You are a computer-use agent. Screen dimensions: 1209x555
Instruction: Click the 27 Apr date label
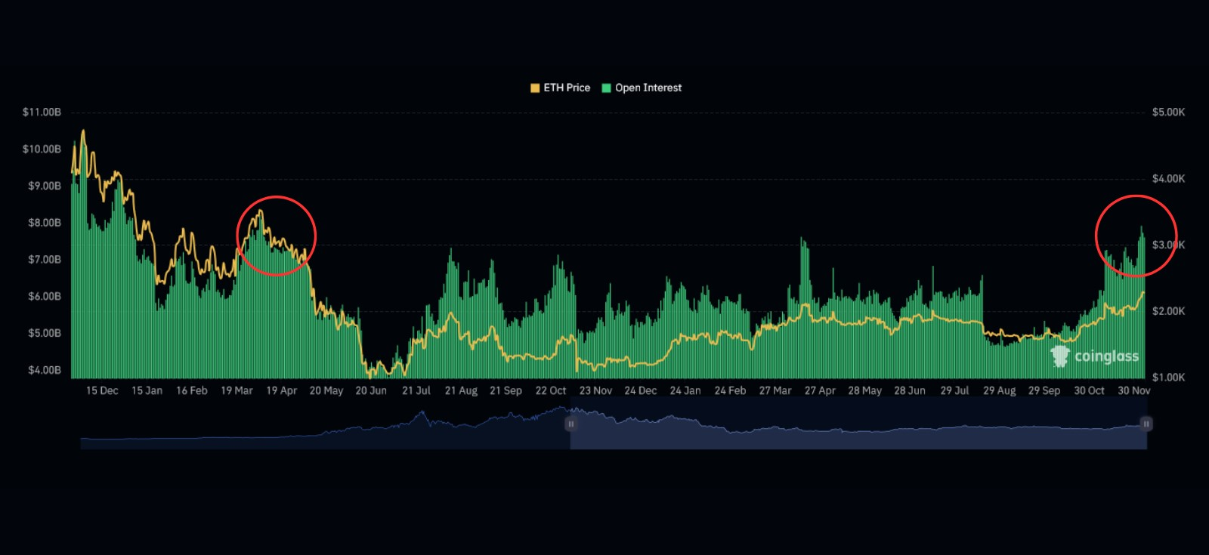(x=820, y=391)
